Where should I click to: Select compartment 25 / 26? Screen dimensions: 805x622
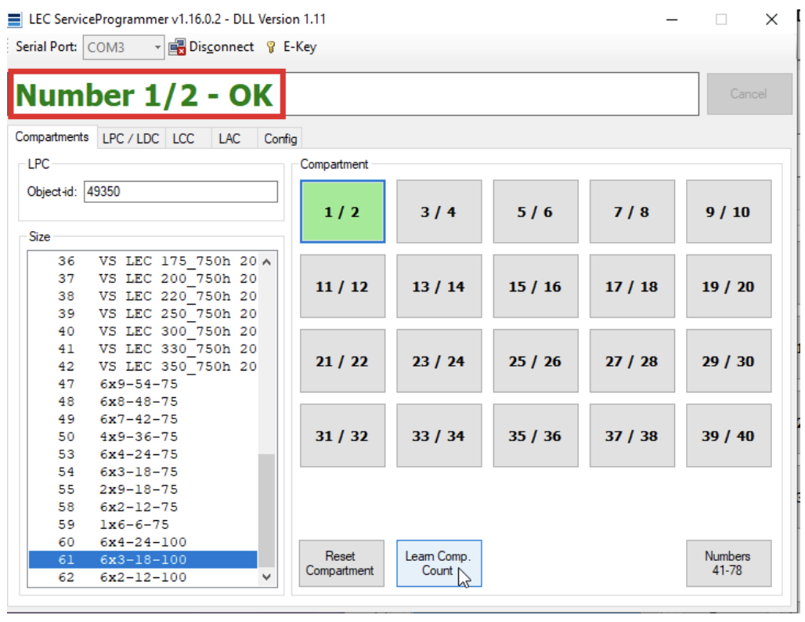[x=536, y=361]
